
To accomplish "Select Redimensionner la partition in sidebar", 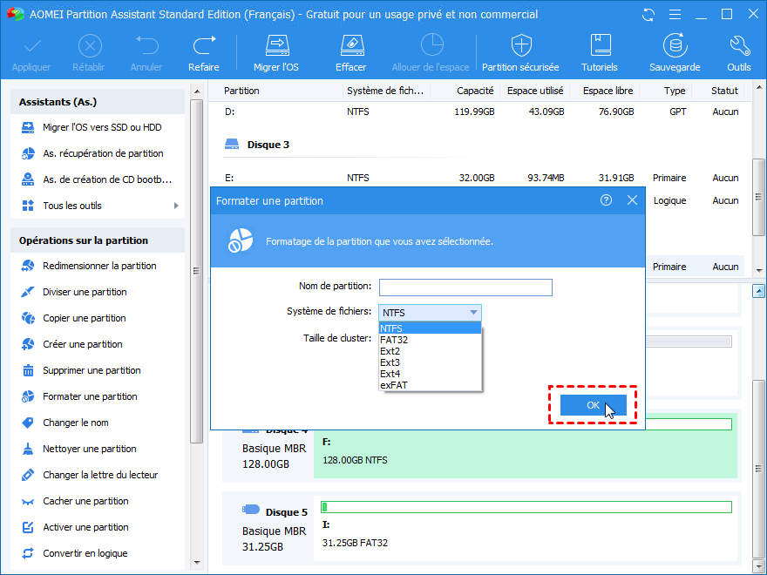I will (x=99, y=266).
